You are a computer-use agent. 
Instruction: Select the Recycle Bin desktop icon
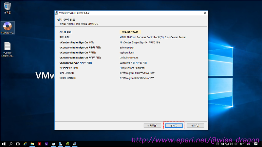click(x=7, y=8)
